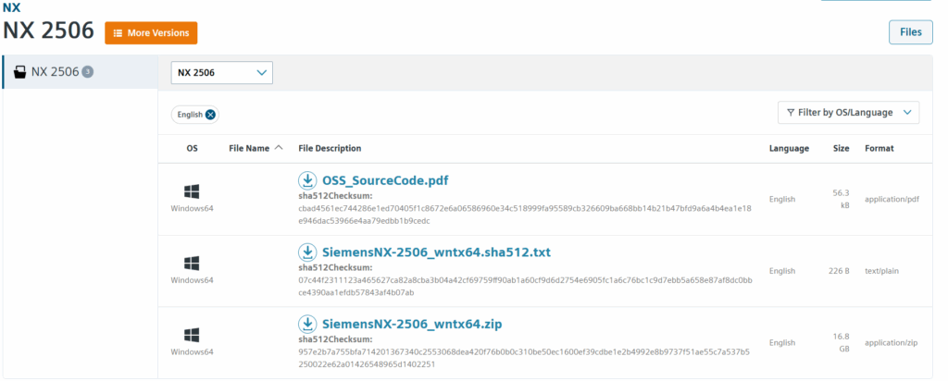Open the NX 2506 version dropdown

[222, 72]
